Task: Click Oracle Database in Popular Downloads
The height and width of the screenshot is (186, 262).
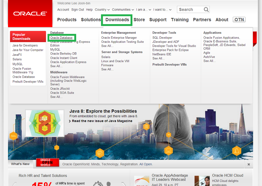Action: click(x=24, y=77)
